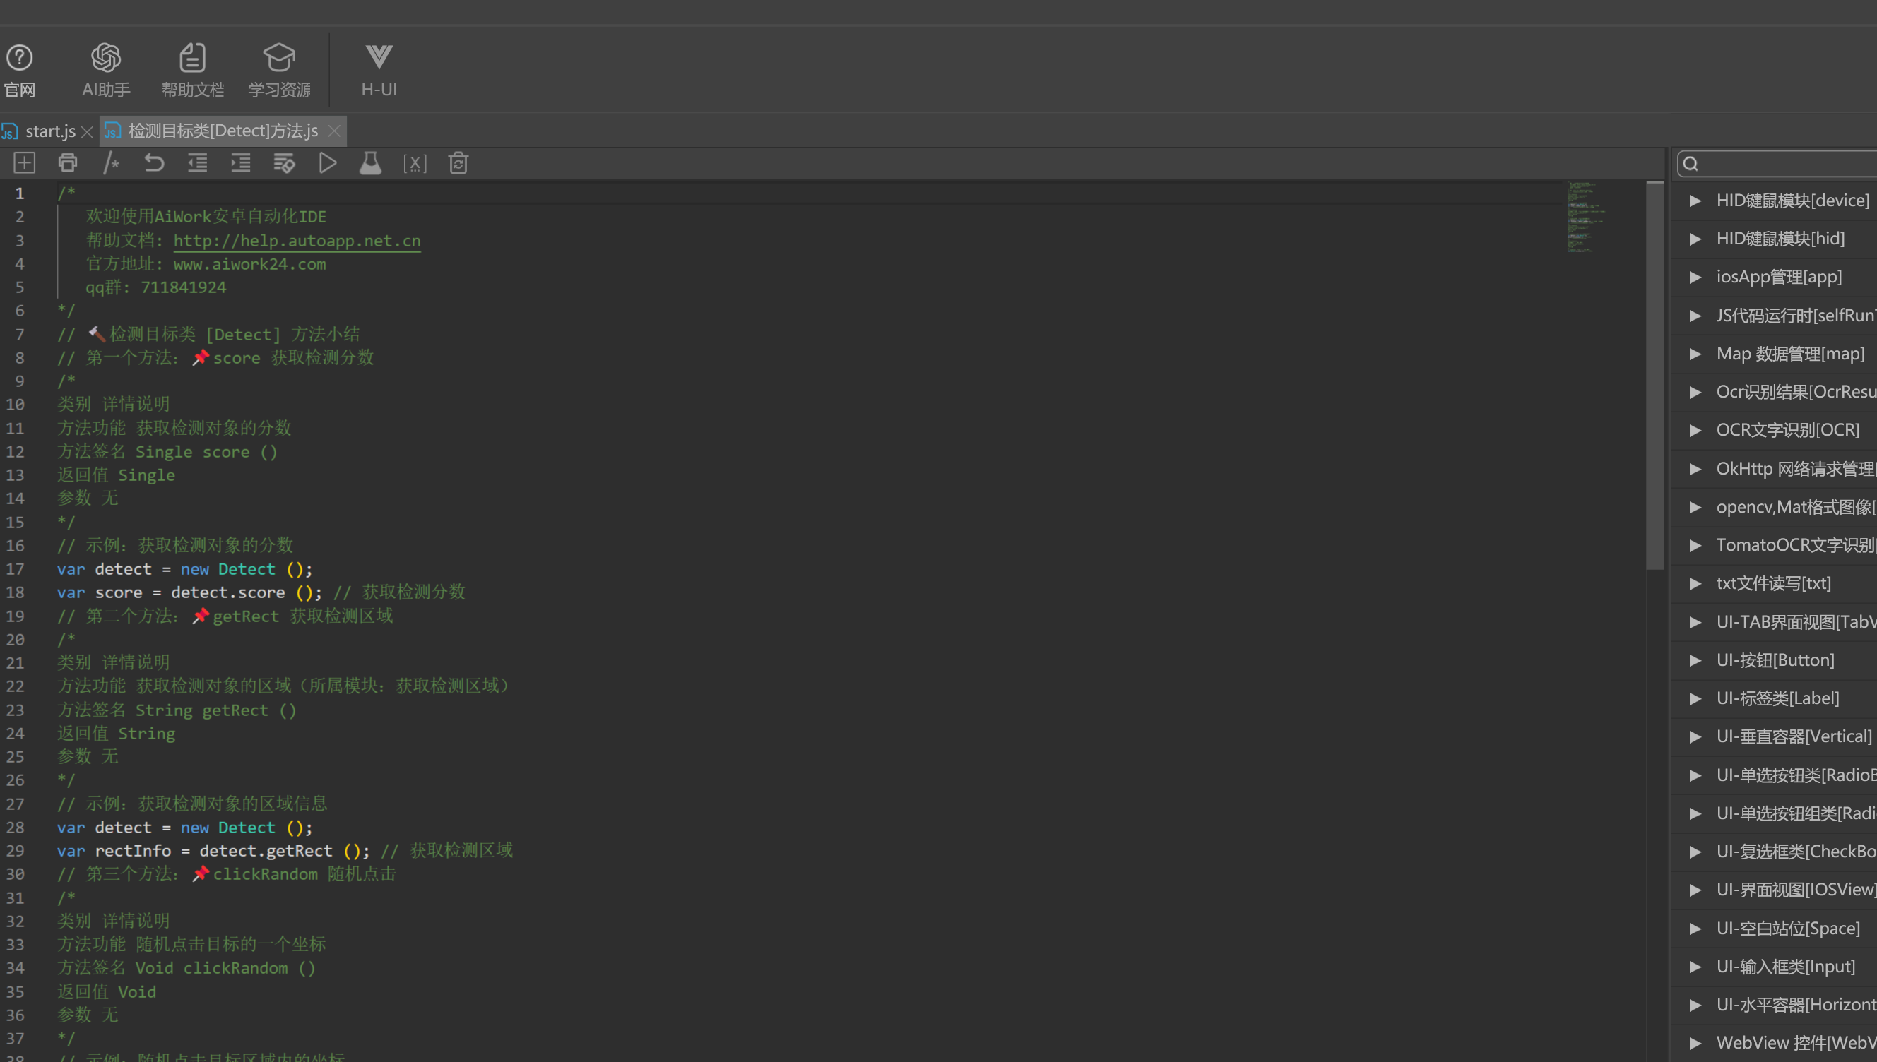Toggle comment with the /* icon
Screen dimensions: 1877x1062
pyautogui.click(x=111, y=162)
